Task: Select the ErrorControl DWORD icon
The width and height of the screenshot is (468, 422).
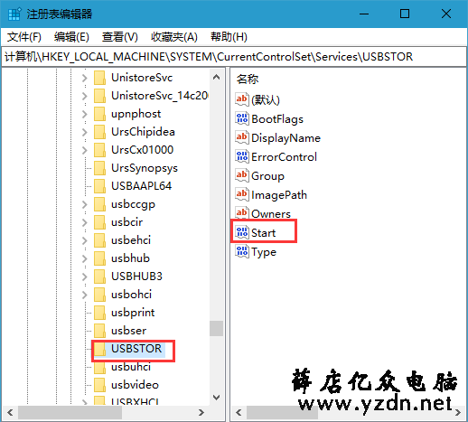Action: [242, 156]
